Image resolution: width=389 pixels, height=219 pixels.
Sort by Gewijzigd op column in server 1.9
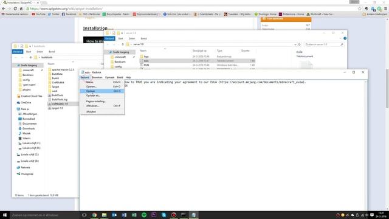(199, 50)
